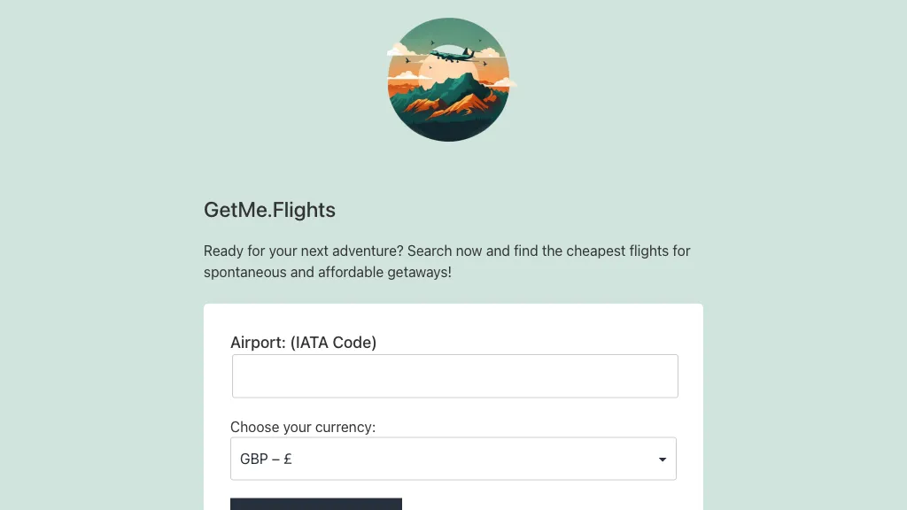Screen dimensions: 907x510
Task: Click the white cloud at logo's left edge
Action: point(400,51)
